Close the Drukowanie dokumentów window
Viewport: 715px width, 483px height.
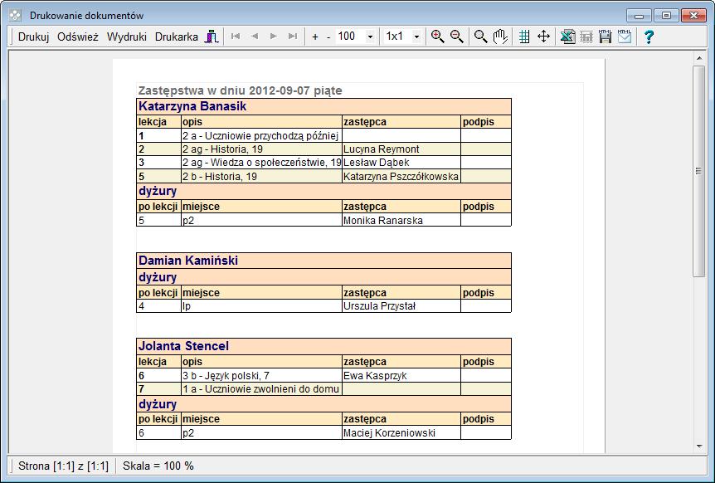click(x=693, y=16)
